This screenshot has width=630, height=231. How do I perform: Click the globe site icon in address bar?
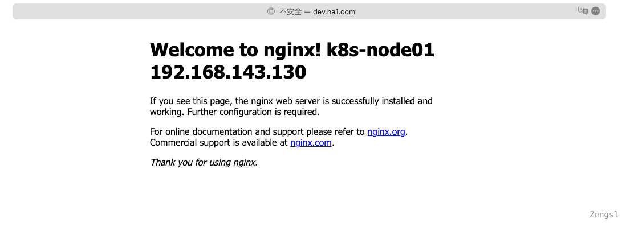[x=271, y=11]
